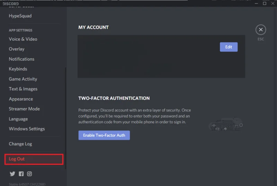Click Log Out in the sidebar
Screen dimensions: 277x186
pyautogui.click(x=34, y=159)
